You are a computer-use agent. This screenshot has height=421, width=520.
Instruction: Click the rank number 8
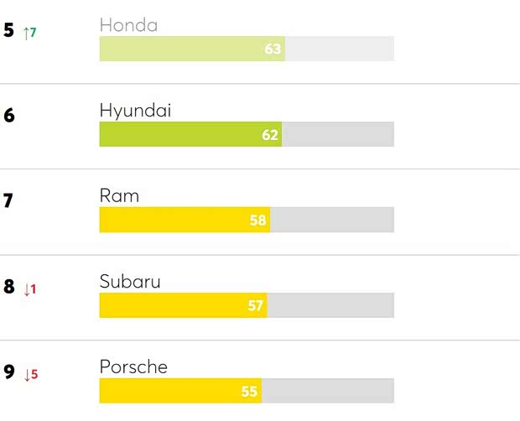click(x=9, y=287)
